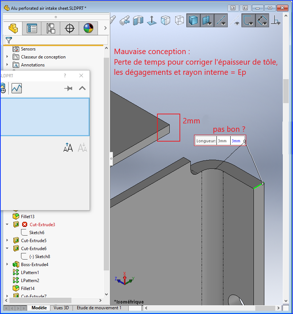293x314 pixels.
Task: Switch to the PropertyManager tab
Action: pos(32,28)
